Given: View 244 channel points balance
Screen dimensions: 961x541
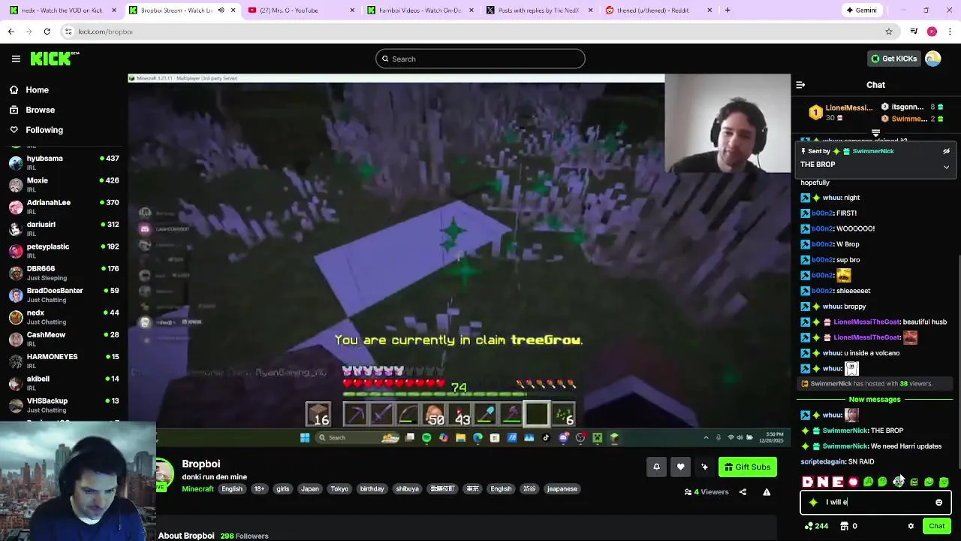Looking at the screenshot, I should pyautogui.click(x=816, y=526).
